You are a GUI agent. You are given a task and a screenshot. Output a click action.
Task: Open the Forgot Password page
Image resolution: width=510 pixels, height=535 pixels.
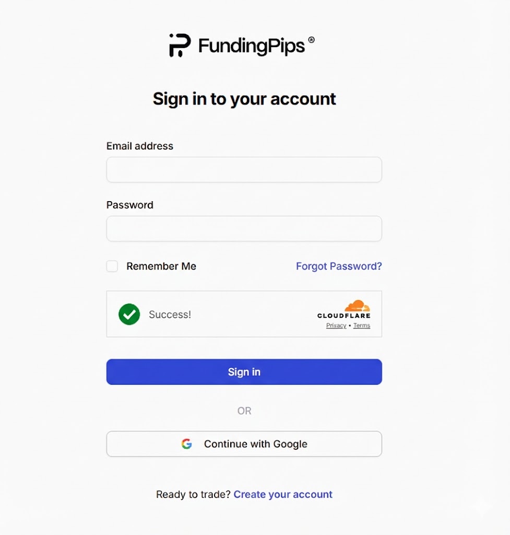(x=338, y=266)
